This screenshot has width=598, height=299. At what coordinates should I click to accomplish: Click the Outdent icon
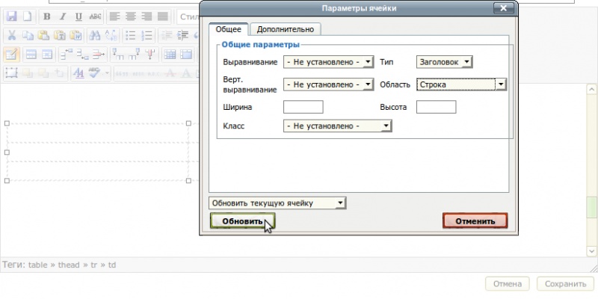[167, 35]
